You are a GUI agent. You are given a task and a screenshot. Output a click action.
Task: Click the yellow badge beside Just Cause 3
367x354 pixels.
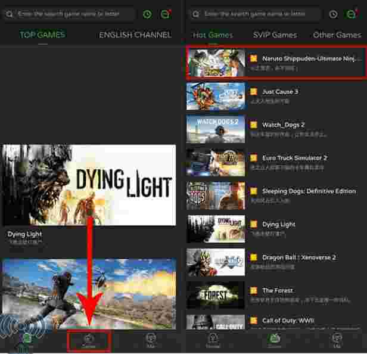point(253,92)
